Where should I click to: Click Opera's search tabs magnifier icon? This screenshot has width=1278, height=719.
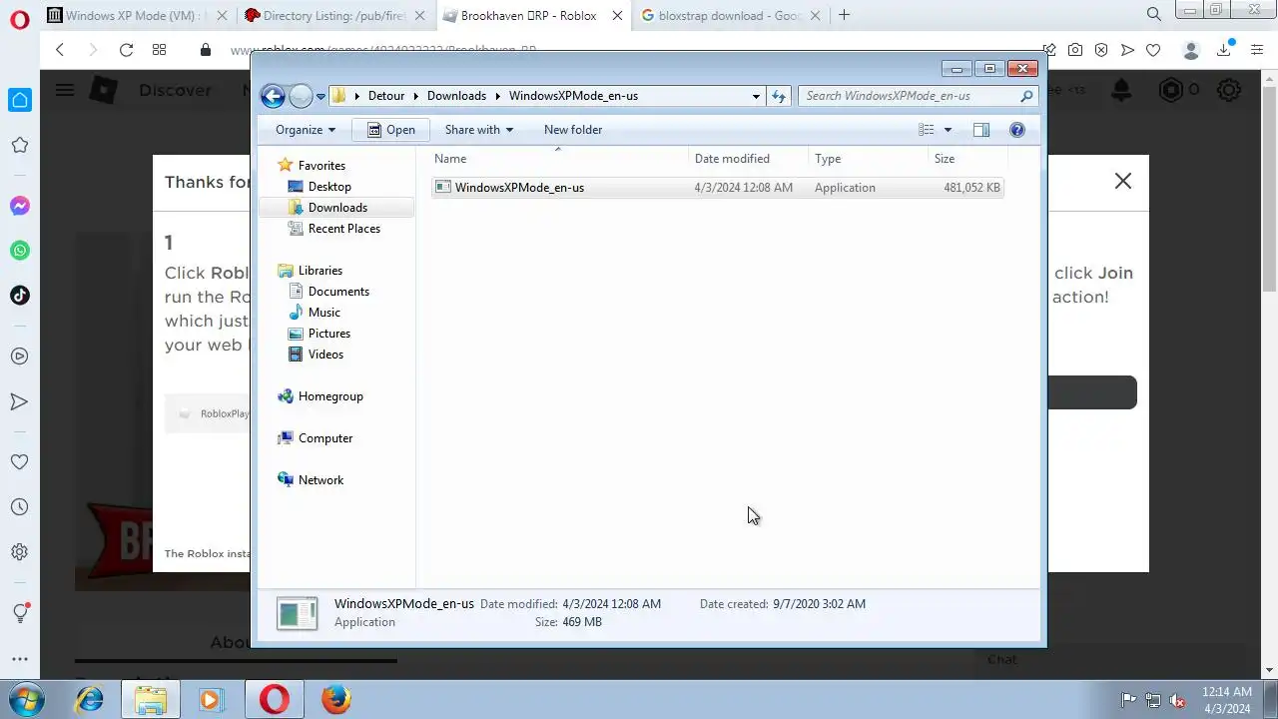[x=1154, y=15]
